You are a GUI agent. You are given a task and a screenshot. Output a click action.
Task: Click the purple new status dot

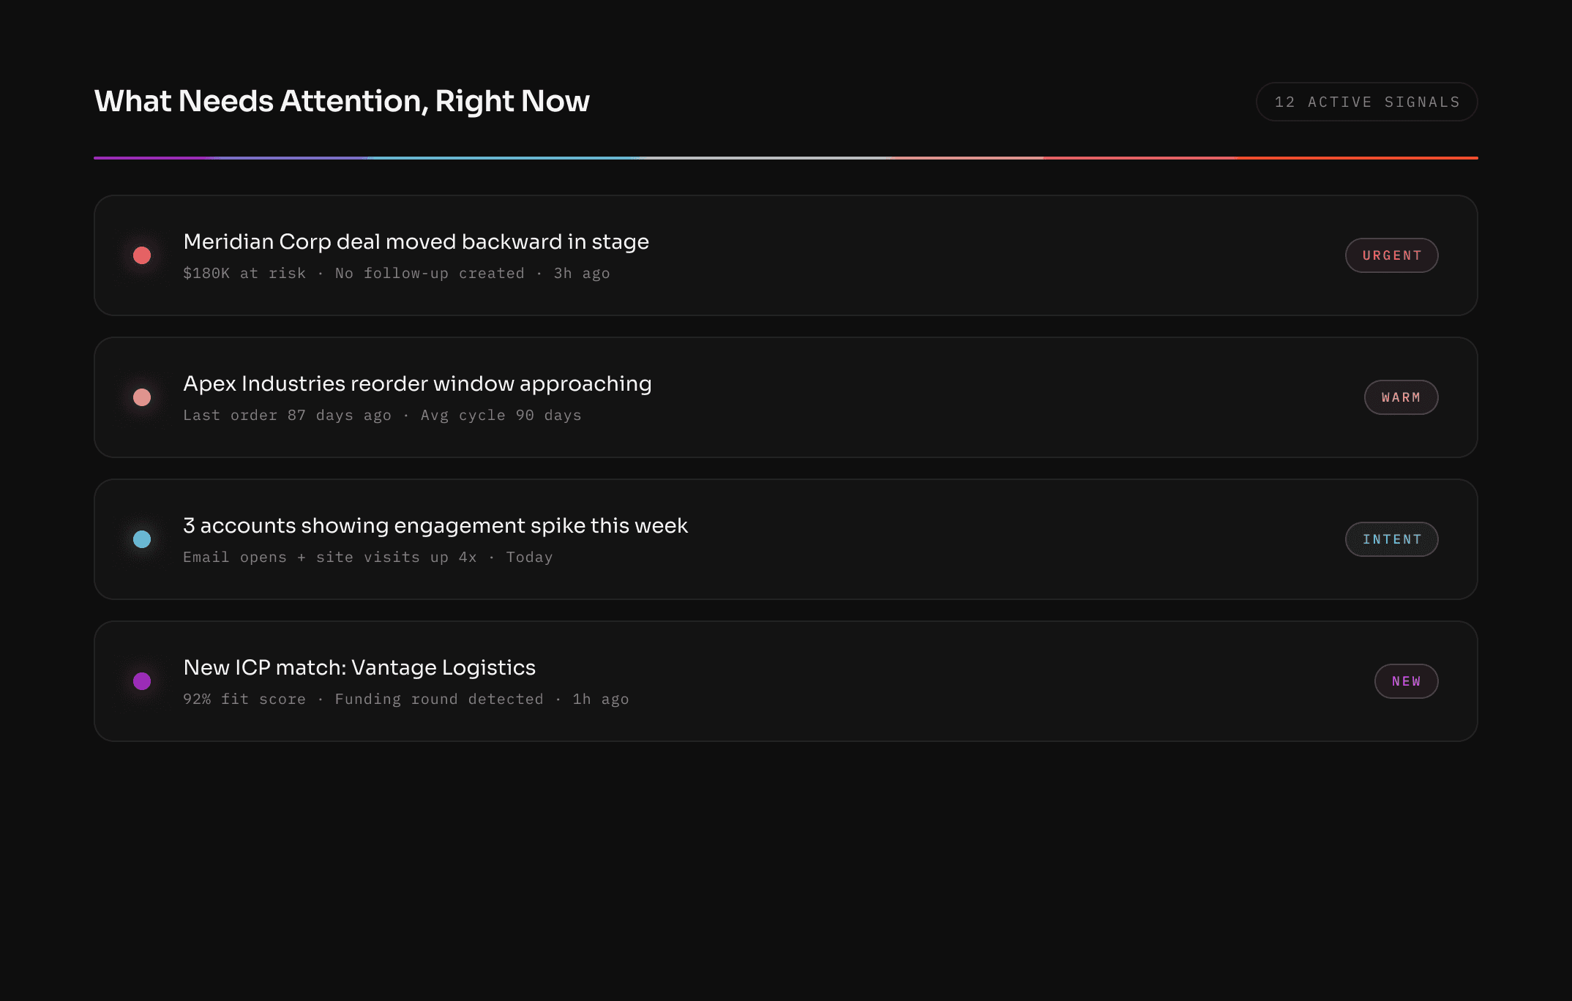(x=142, y=681)
